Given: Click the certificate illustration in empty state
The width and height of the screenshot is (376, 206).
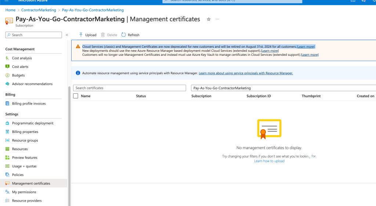Looking at the screenshot, I should point(269,129).
